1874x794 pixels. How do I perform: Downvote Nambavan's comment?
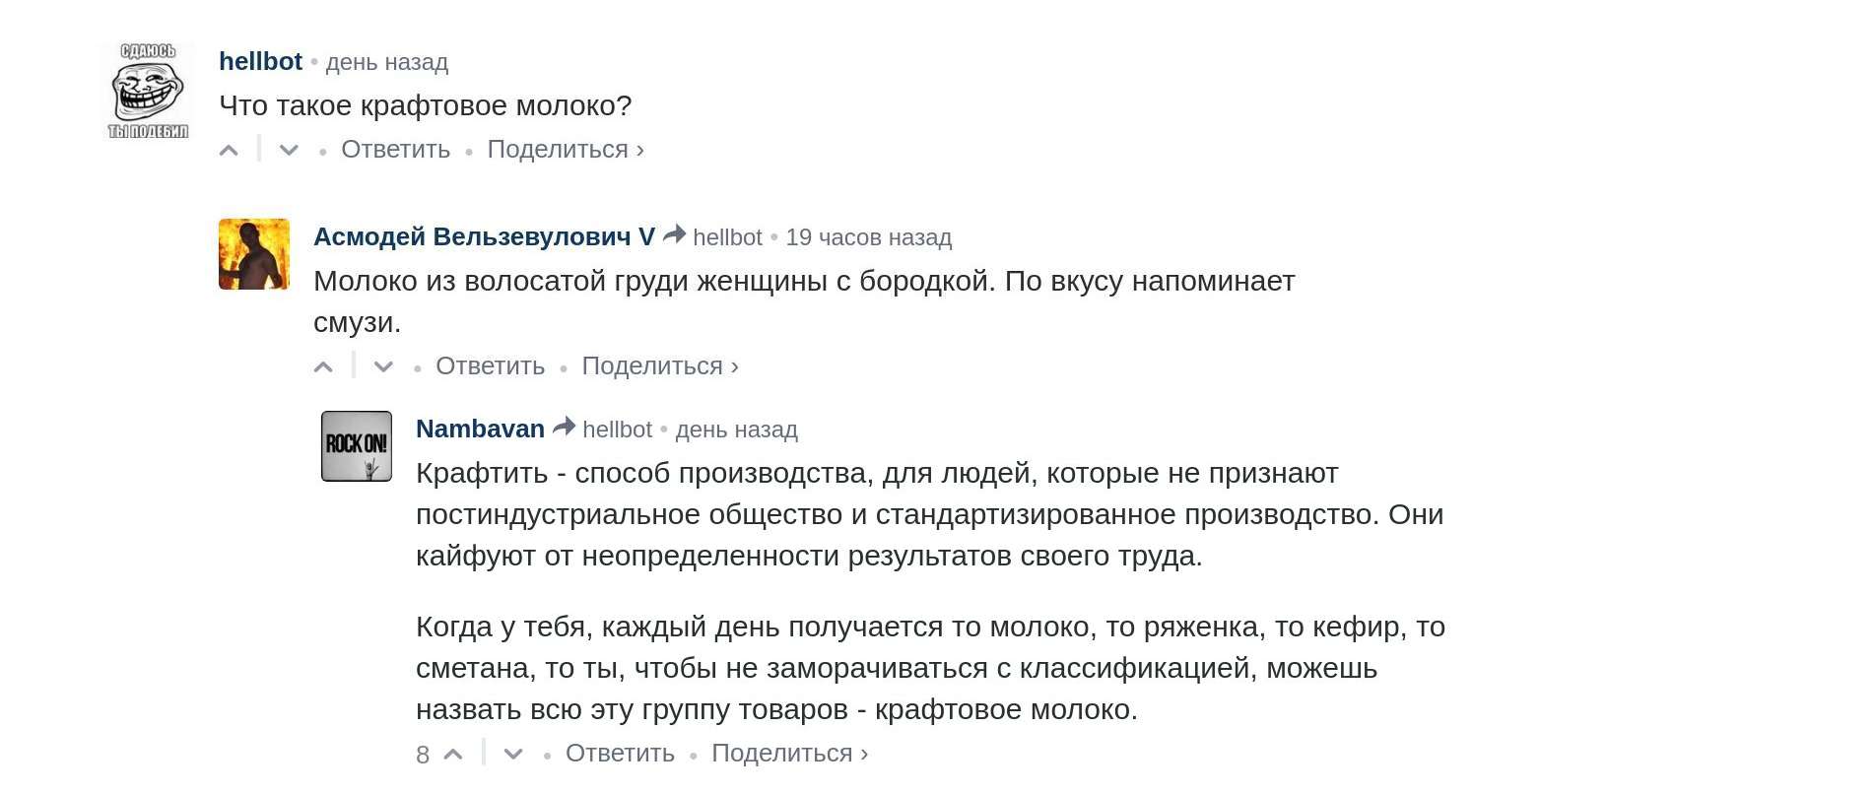[513, 755]
